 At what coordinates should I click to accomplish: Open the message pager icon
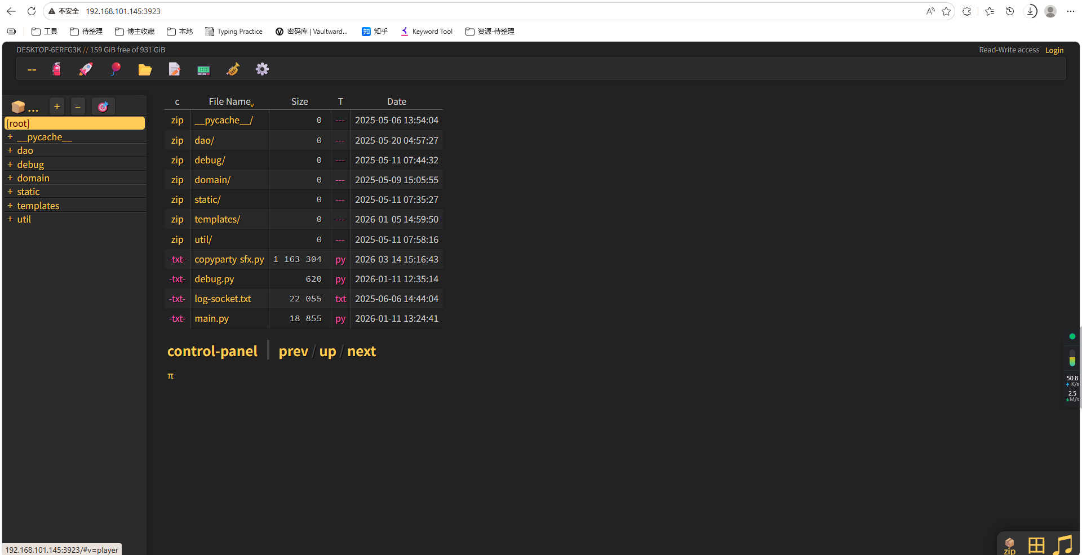(x=203, y=69)
